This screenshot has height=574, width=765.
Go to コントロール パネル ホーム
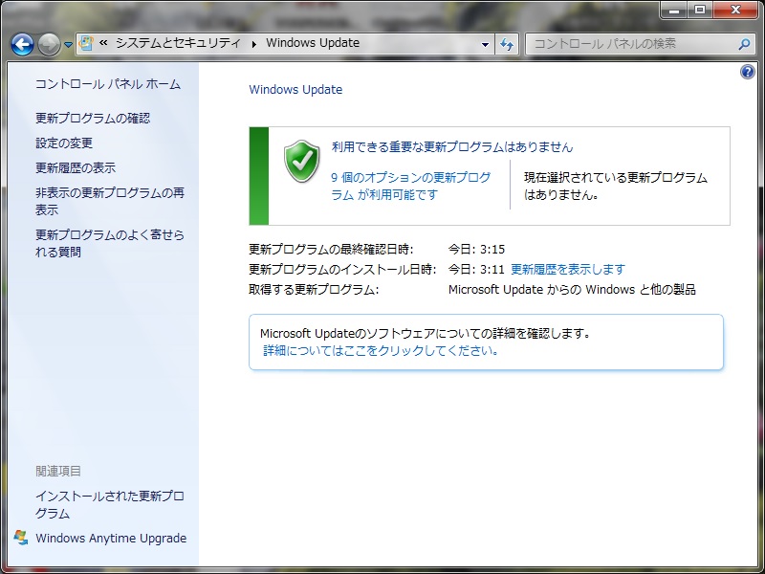[x=108, y=84]
